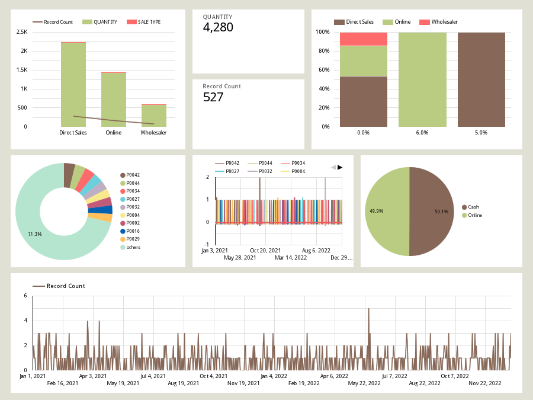Click the Direct Sales brown legend marker
The width and height of the screenshot is (533, 400).
341,21
